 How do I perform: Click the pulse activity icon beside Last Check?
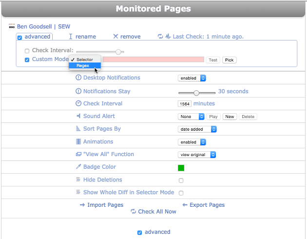coord(168,36)
